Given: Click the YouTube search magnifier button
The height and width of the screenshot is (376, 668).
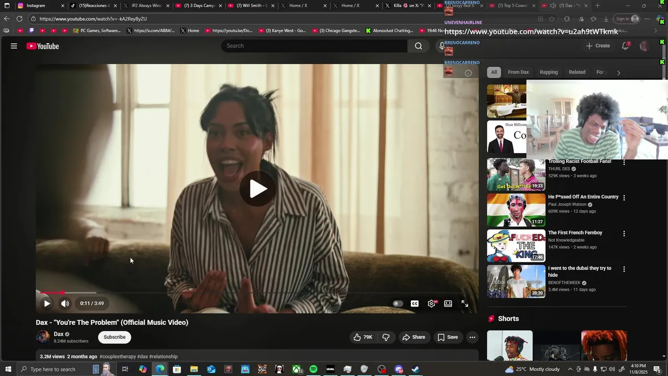Looking at the screenshot, I should coord(419,46).
